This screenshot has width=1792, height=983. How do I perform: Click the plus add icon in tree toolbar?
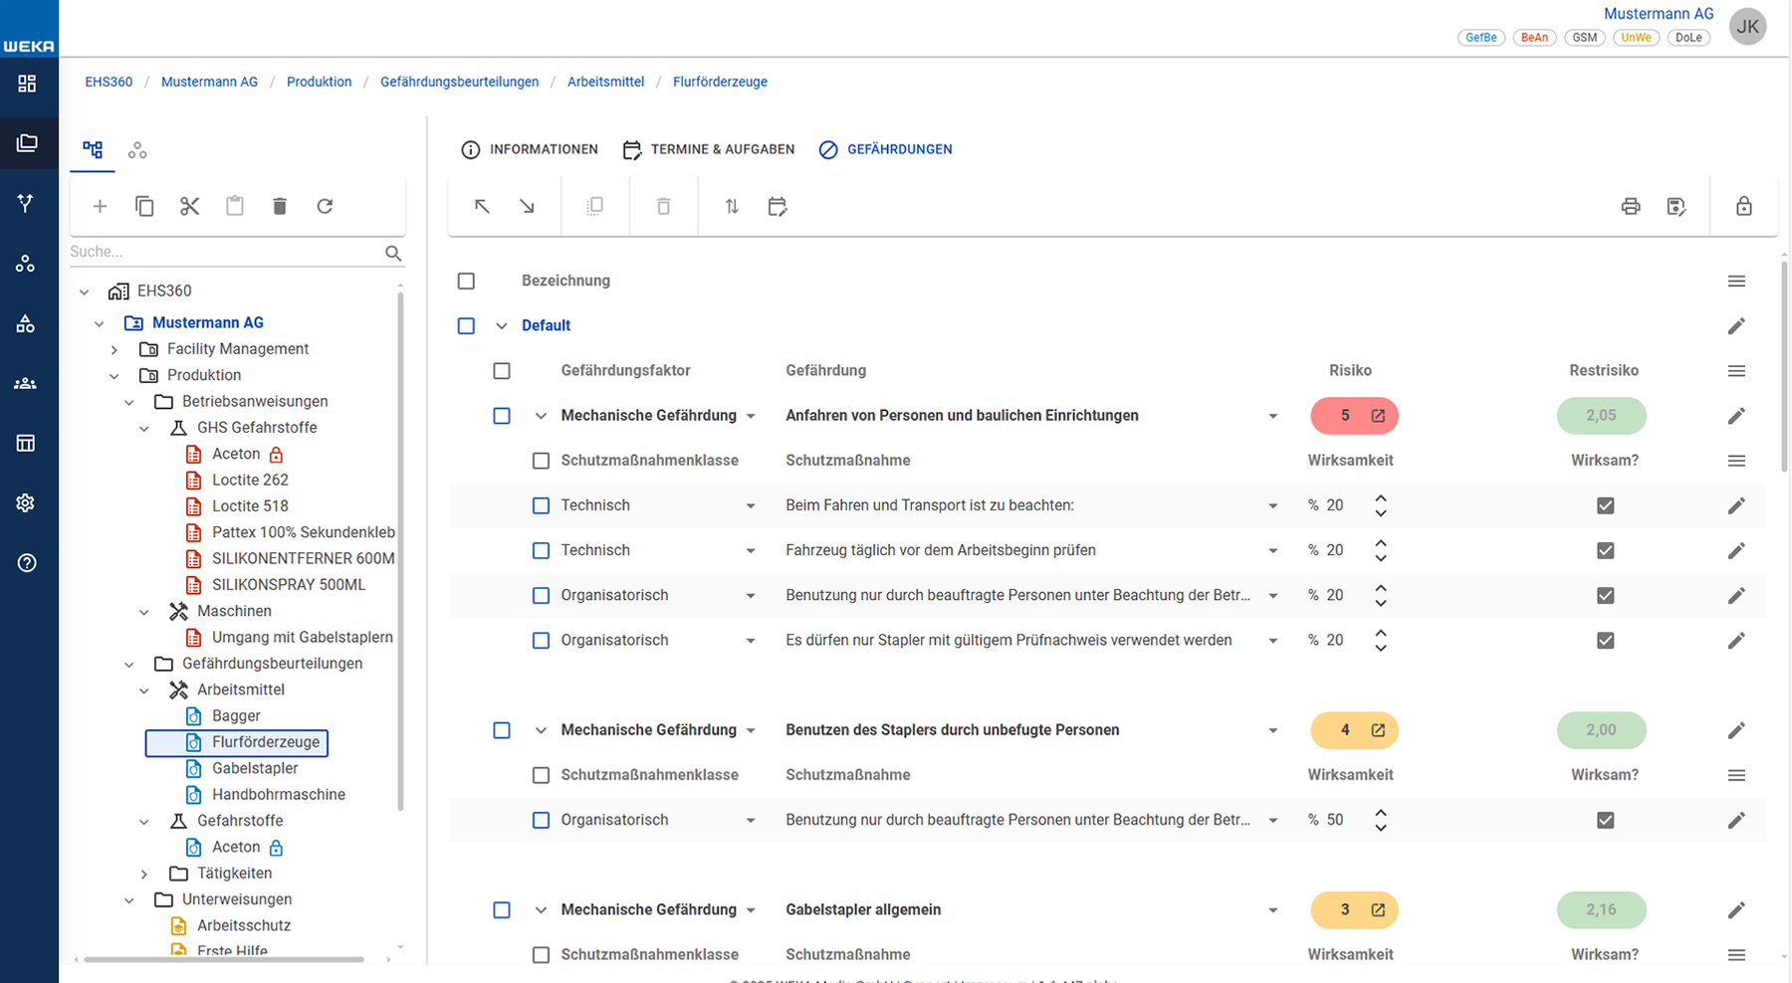100,206
